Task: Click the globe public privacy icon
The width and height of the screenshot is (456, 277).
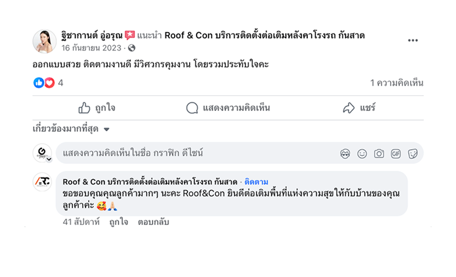Action: 131,48
